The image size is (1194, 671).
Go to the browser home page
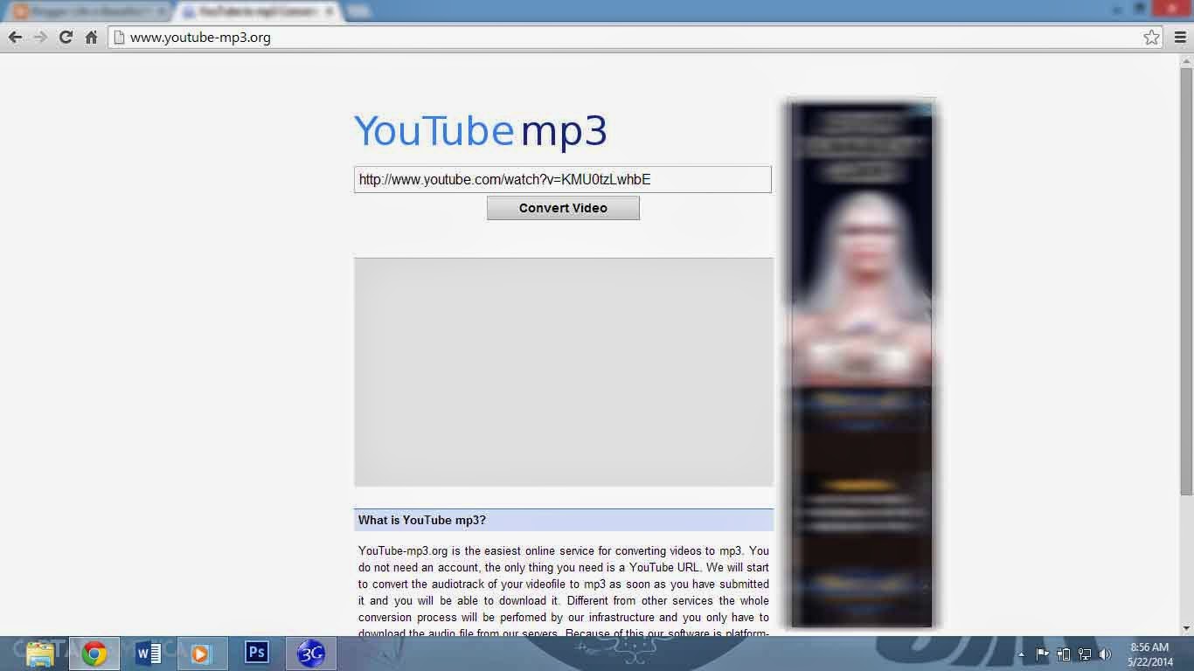pos(90,38)
